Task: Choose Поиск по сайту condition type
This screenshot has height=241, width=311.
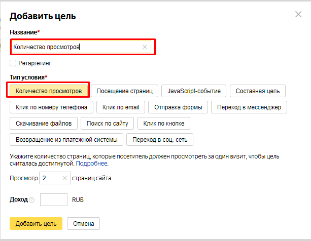Action: click(x=108, y=123)
